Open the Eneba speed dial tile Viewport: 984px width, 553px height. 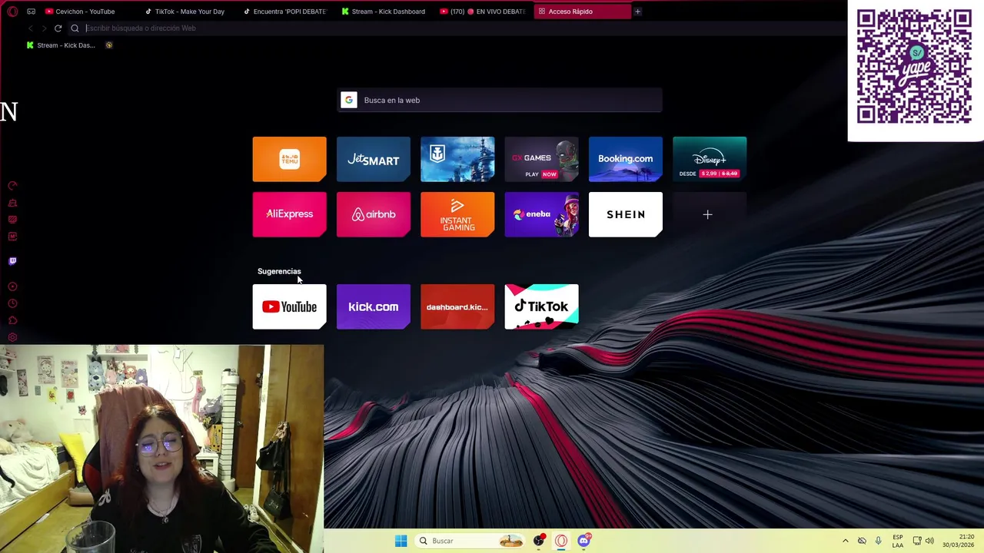coord(541,214)
